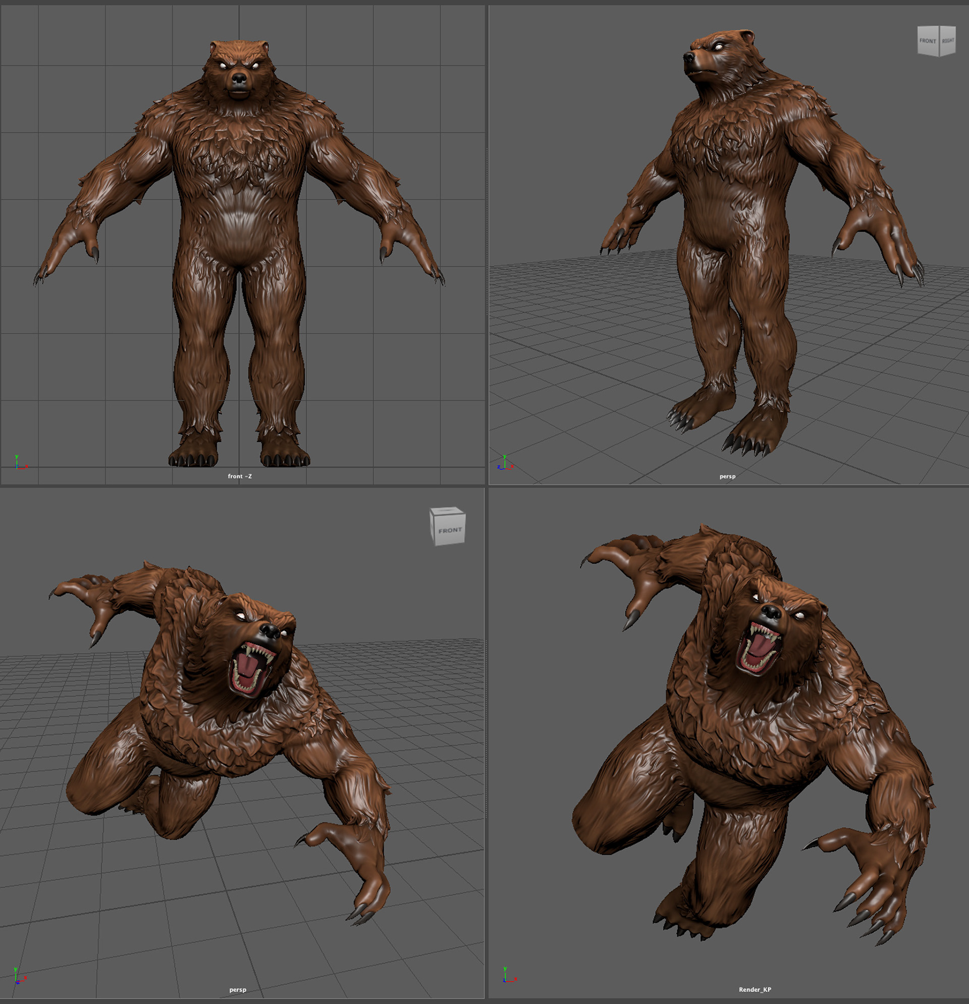969x1004 pixels.
Task: Click the 'front -Z' camera label
Action: pyautogui.click(x=240, y=477)
